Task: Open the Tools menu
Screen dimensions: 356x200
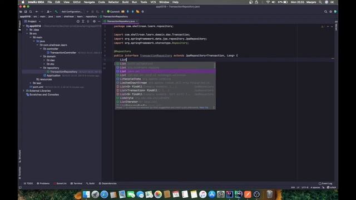Action: tap(144, 2)
